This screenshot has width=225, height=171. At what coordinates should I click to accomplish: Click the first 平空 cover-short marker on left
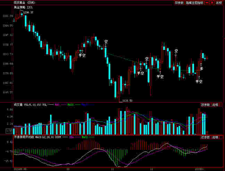(82, 55)
